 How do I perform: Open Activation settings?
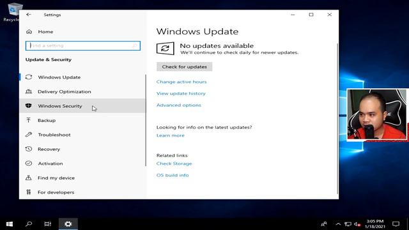point(82,164)
